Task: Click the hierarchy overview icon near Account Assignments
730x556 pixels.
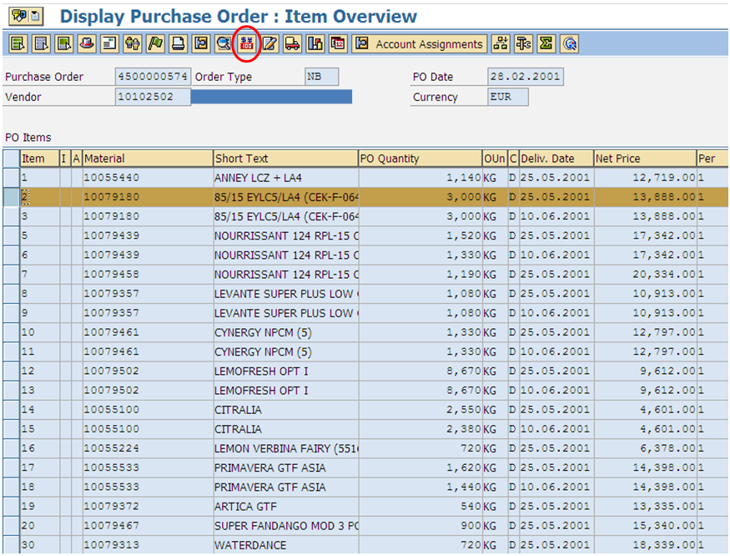Action: point(501,43)
